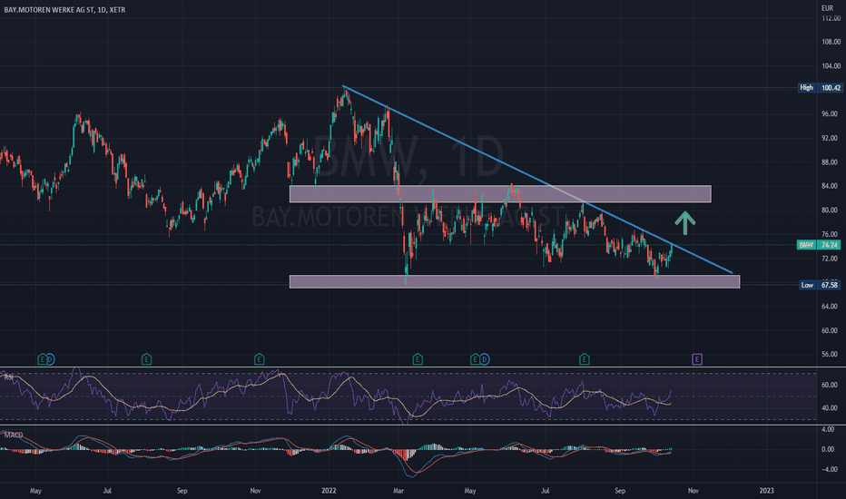Click the 84.00 price axis value
The image size is (846, 499).
coord(830,186)
